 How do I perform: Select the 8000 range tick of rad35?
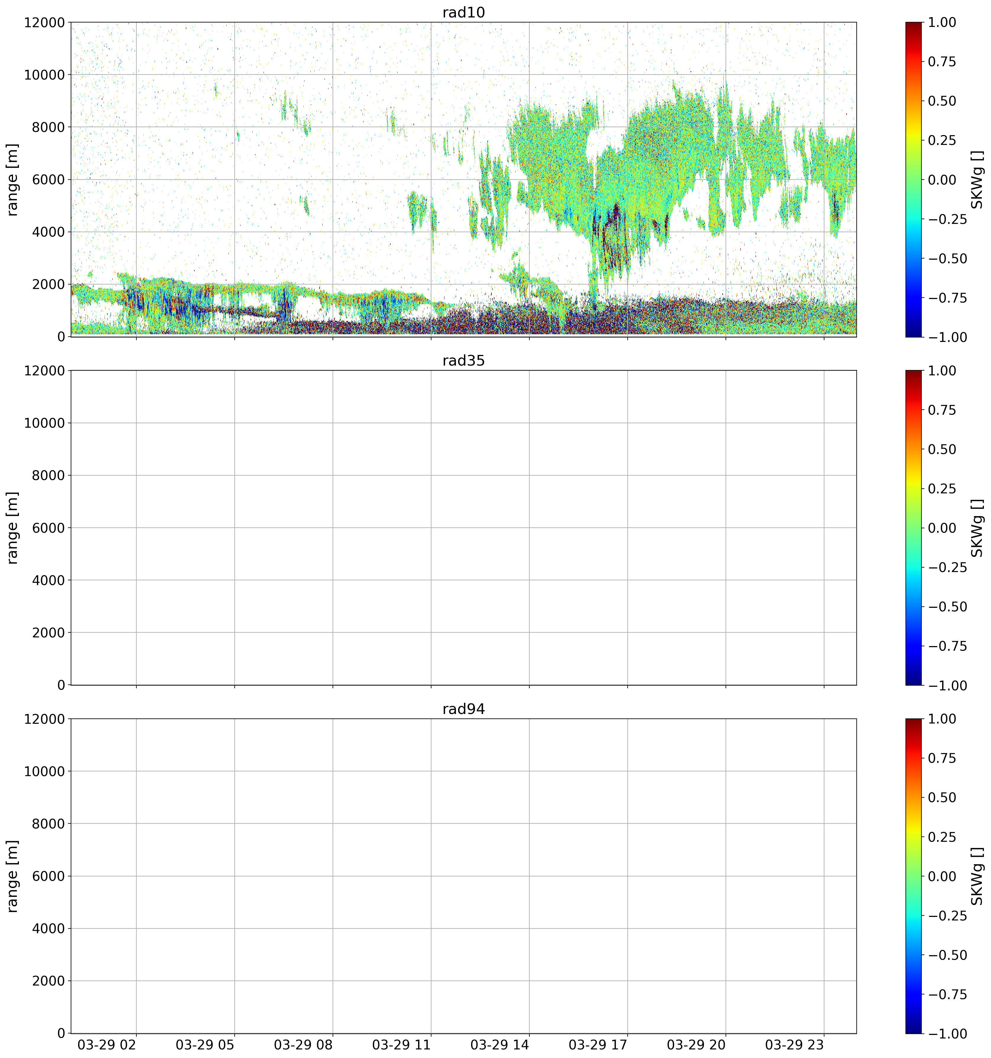tap(48, 475)
